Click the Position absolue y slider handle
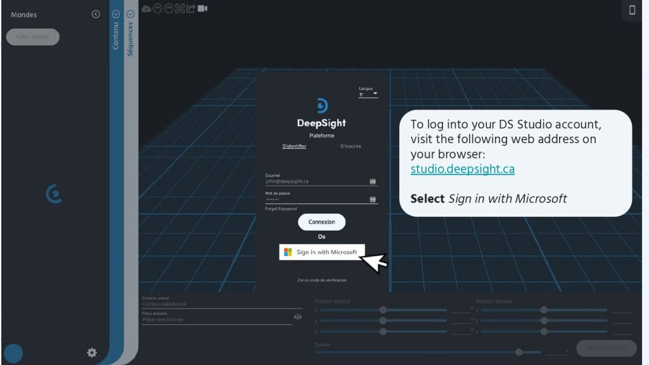The image size is (649, 365). (383, 320)
